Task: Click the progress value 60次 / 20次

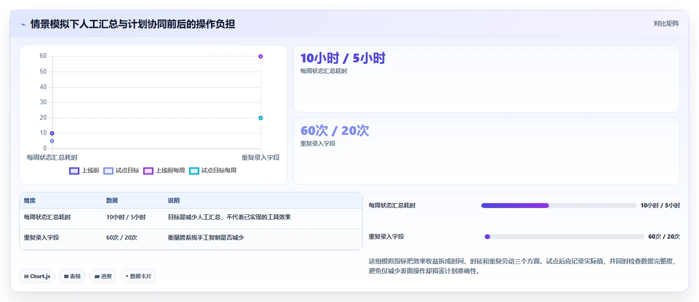Action: tap(664, 237)
